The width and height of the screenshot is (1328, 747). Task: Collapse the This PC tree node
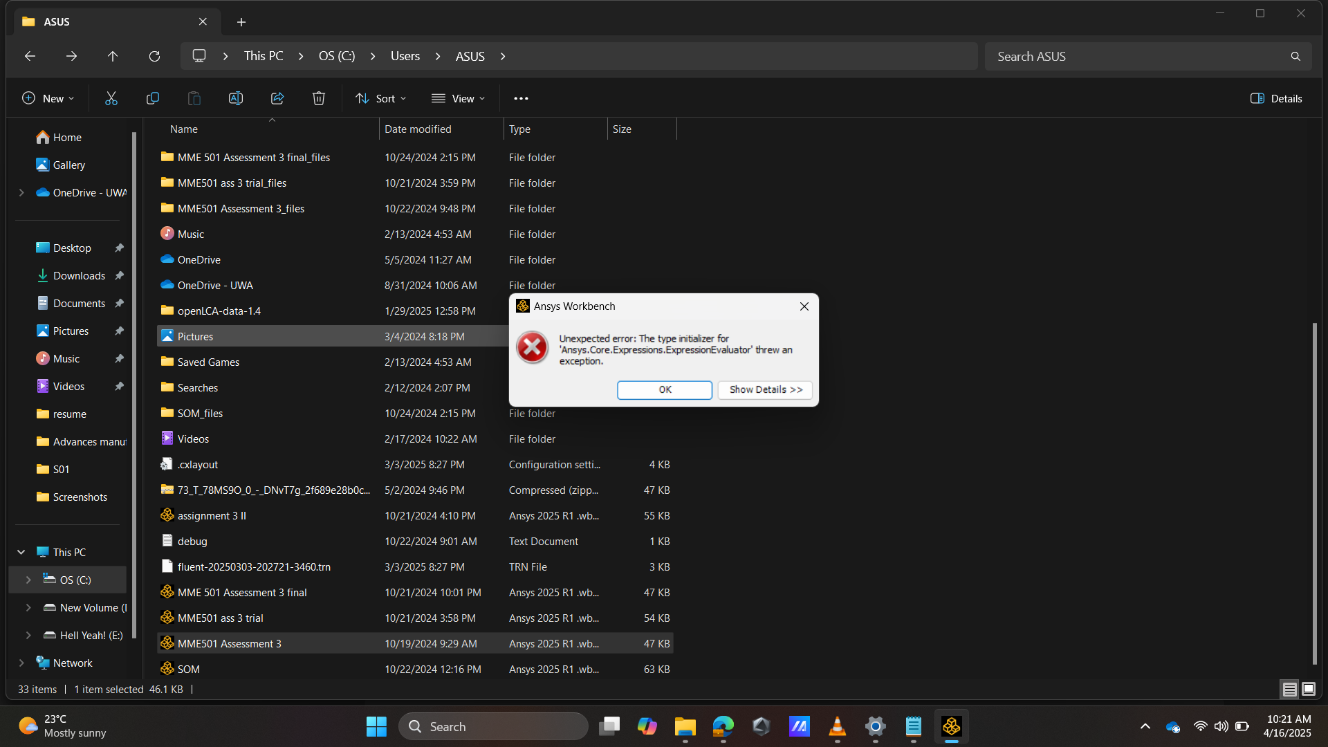[21, 552]
